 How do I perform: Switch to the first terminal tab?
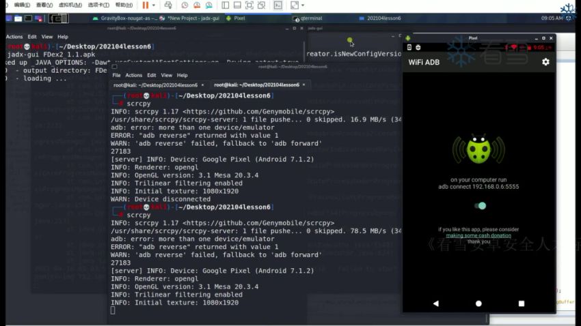point(158,85)
